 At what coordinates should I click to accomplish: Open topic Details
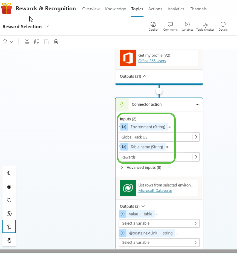tap(223, 25)
